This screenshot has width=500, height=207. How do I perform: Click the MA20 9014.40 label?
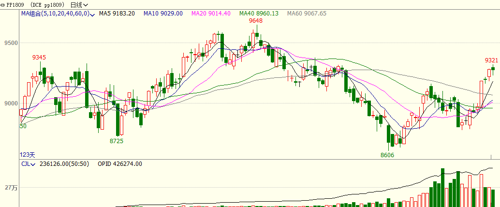click(211, 14)
